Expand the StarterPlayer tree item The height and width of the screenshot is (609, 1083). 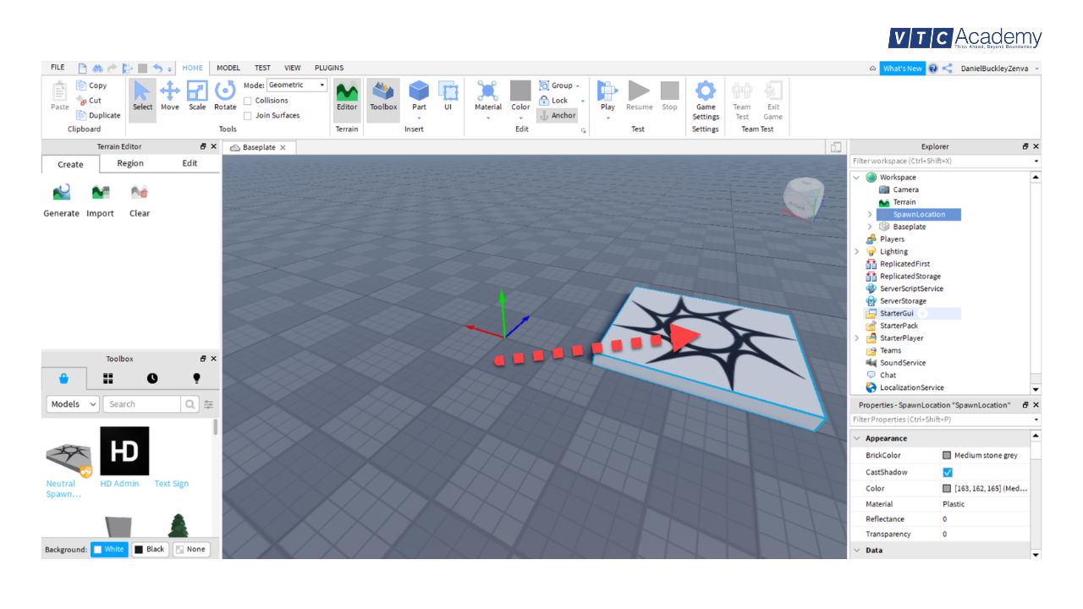click(x=855, y=337)
